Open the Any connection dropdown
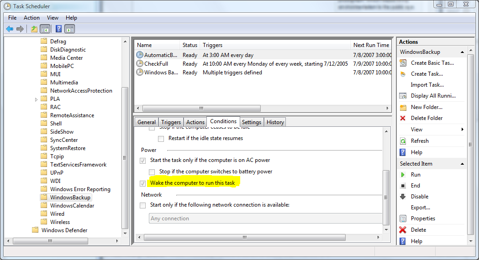 [x=265, y=218]
